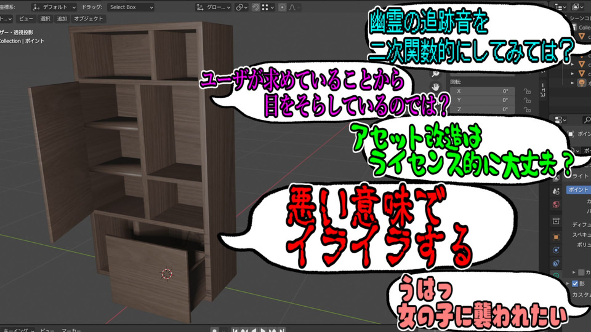
Task: Open the マーカー menu in the timeline
Action: pyautogui.click(x=71, y=330)
